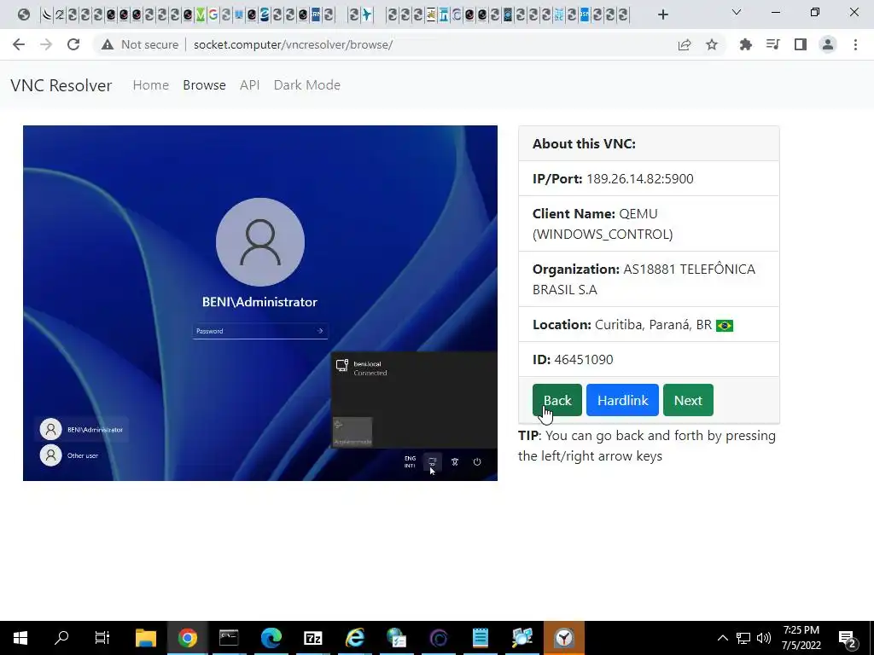
Task: Click the address bar URL
Action: (x=294, y=44)
